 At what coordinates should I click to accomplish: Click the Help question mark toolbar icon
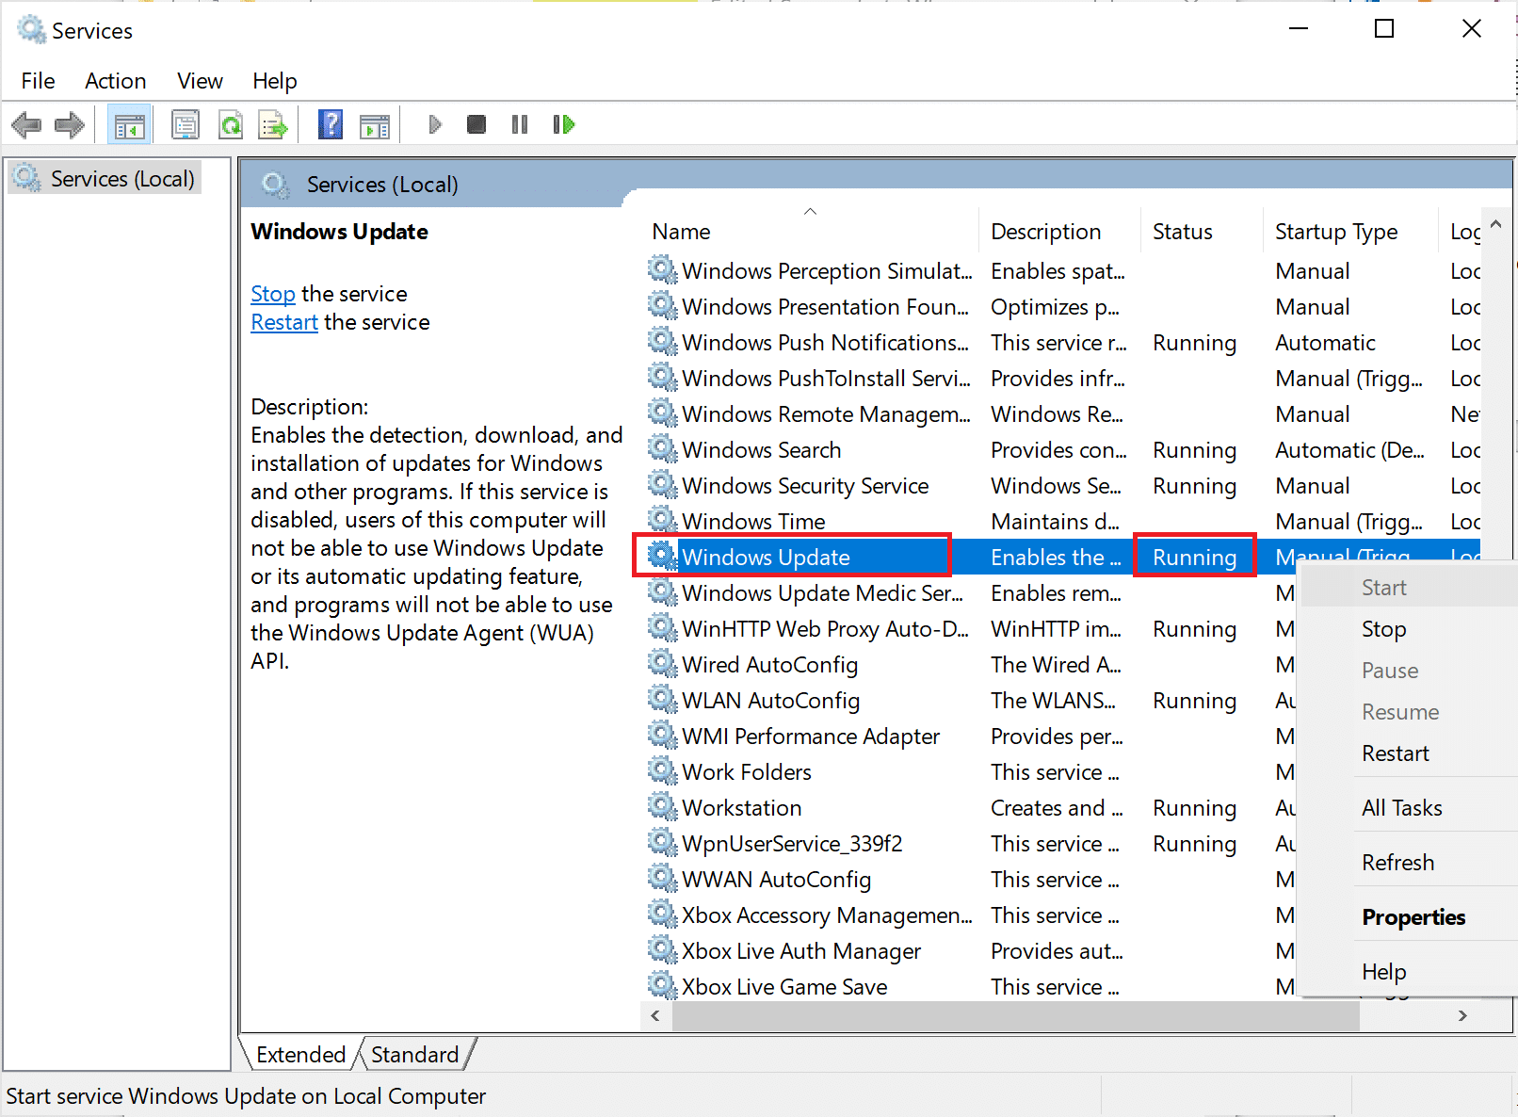[x=330, y=123]
